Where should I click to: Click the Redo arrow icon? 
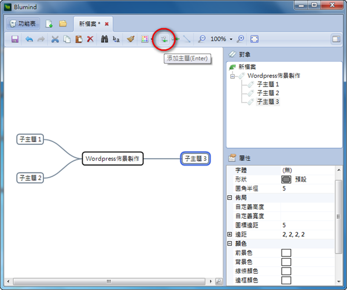[41, 39]
